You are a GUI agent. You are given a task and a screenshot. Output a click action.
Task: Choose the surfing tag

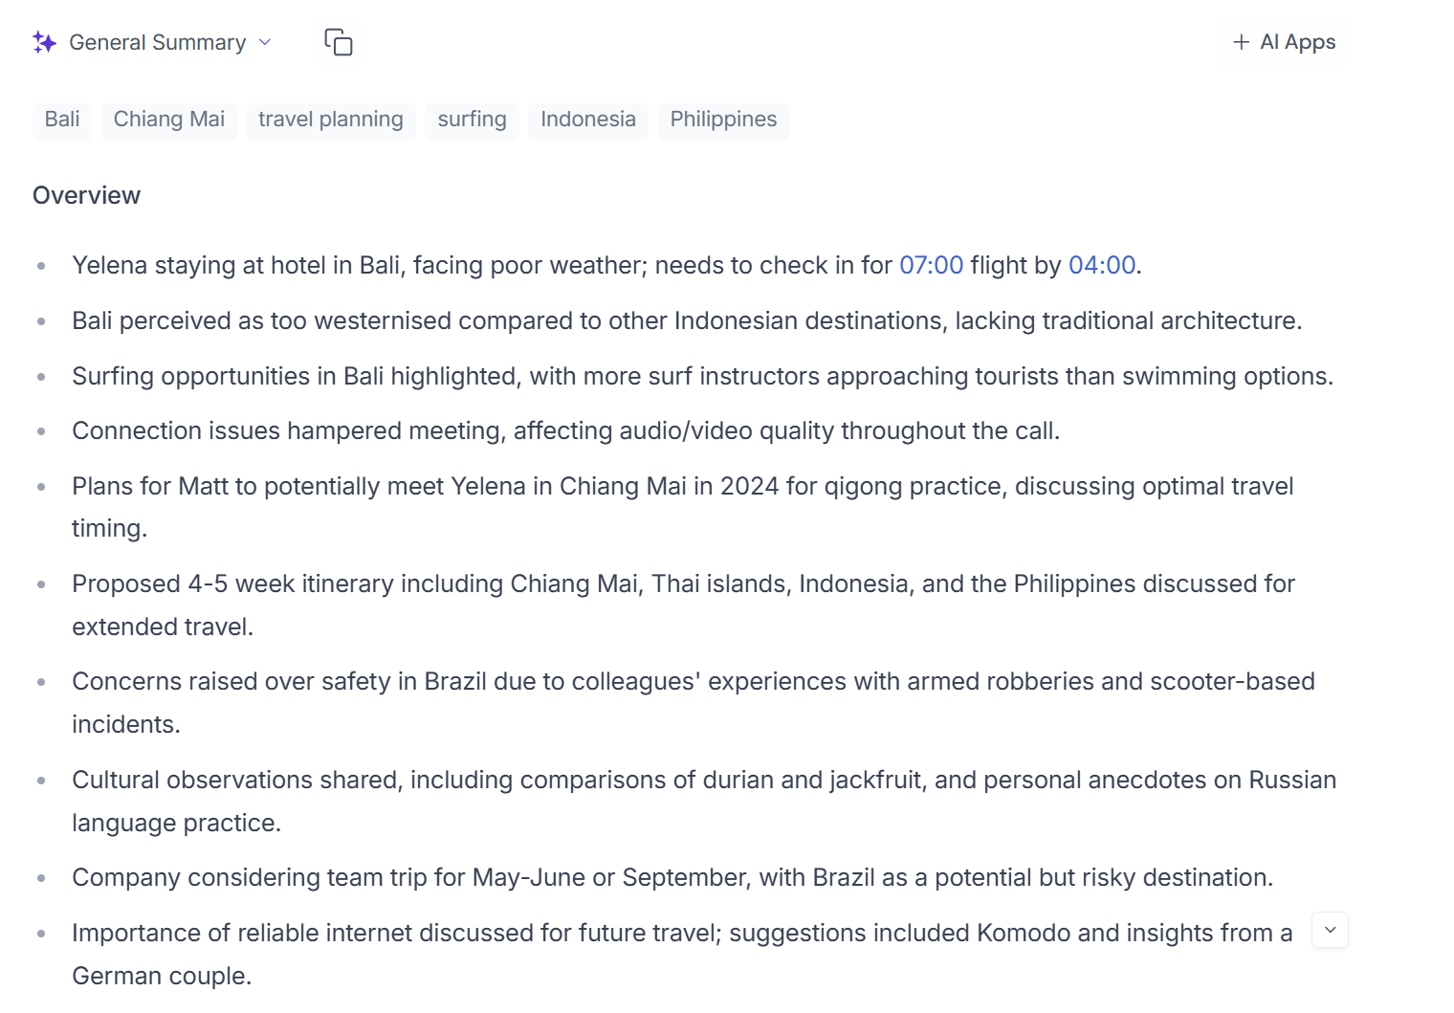pos(473,120)
